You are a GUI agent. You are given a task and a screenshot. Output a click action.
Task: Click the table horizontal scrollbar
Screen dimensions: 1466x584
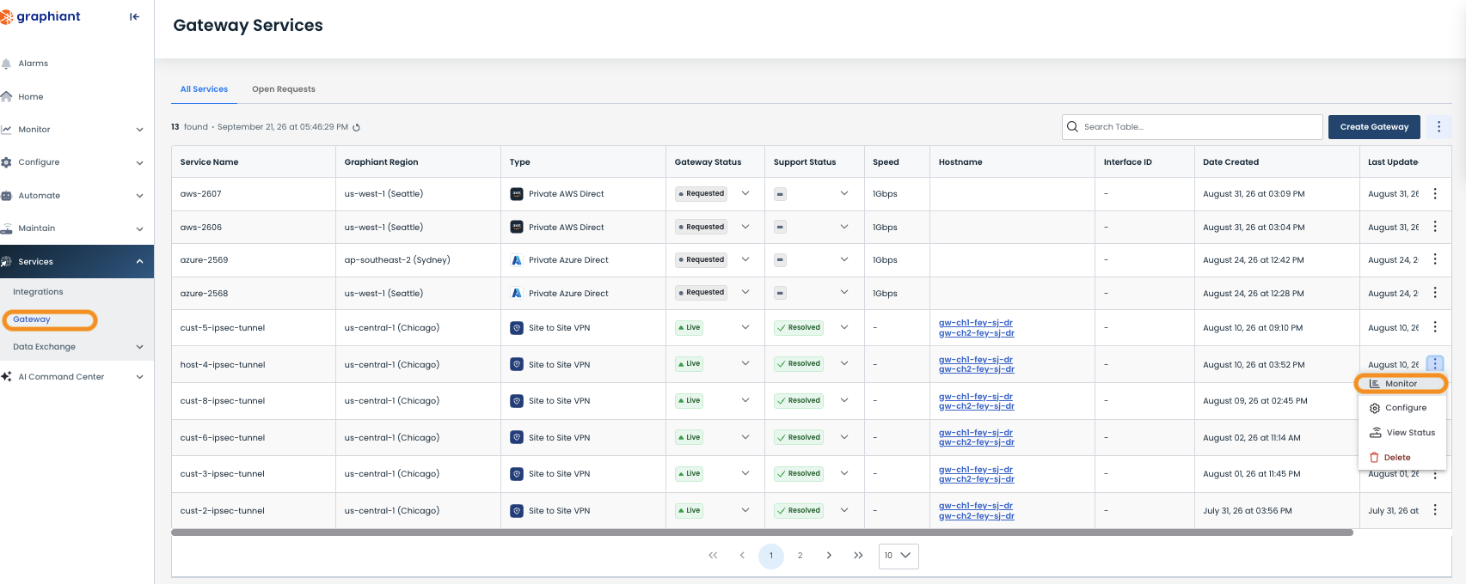762,532
